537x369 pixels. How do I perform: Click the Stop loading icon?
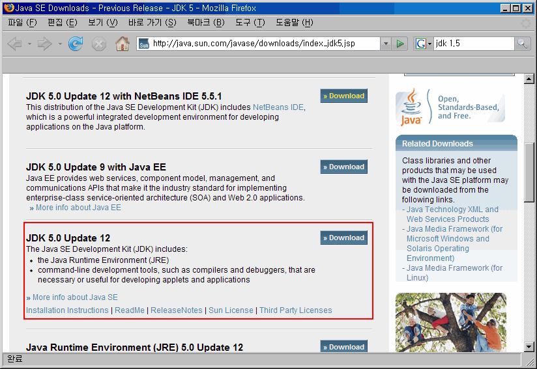pos(98,44)
